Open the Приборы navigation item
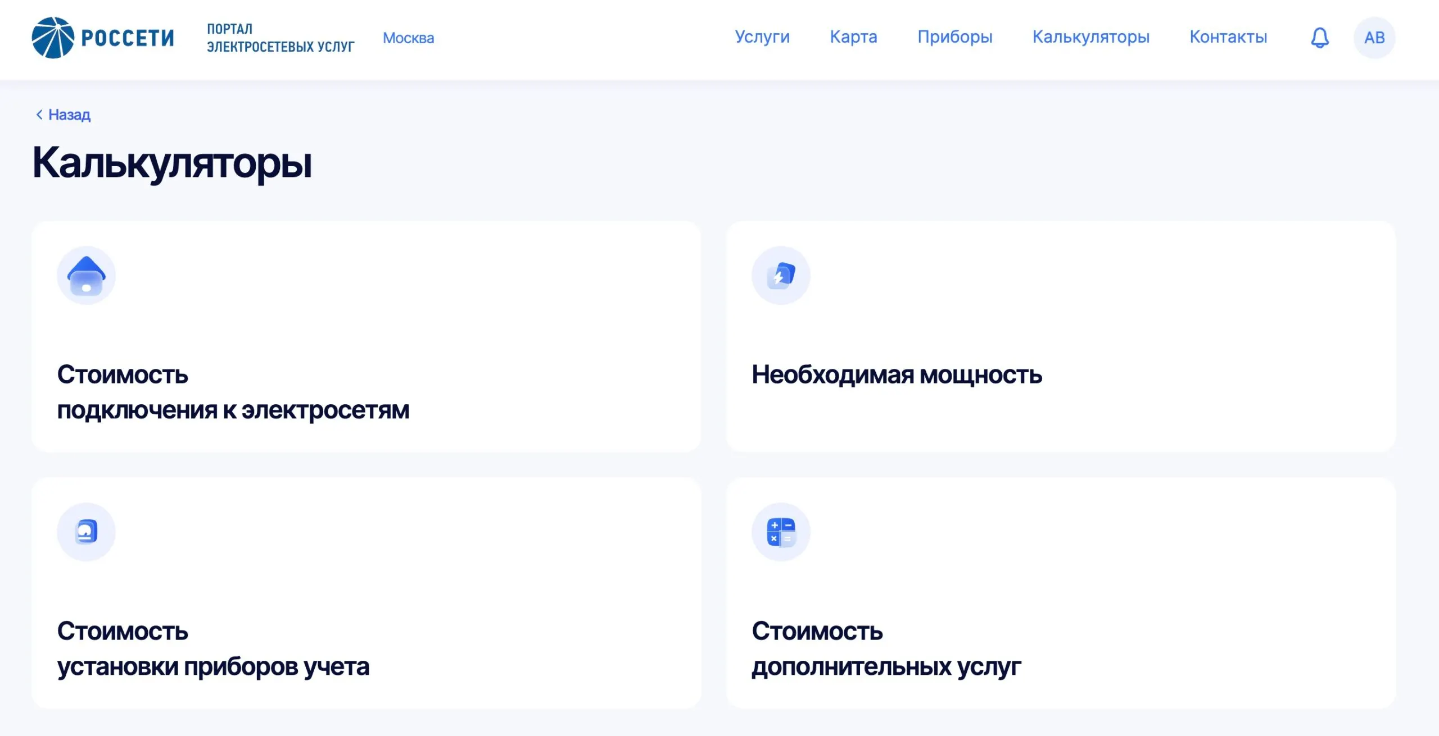 (954, 37)
